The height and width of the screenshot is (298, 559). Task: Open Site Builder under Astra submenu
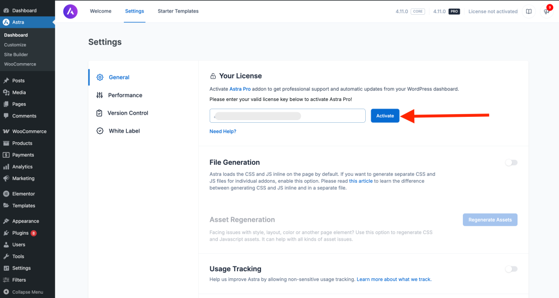pos(16,55)
